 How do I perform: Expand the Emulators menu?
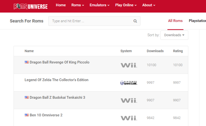99,5
